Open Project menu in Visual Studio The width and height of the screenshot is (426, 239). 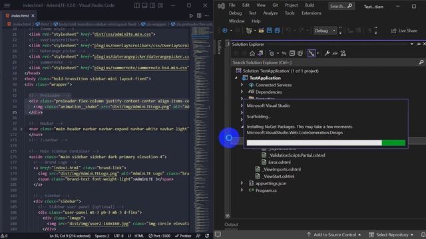click(x=292, y=5)
